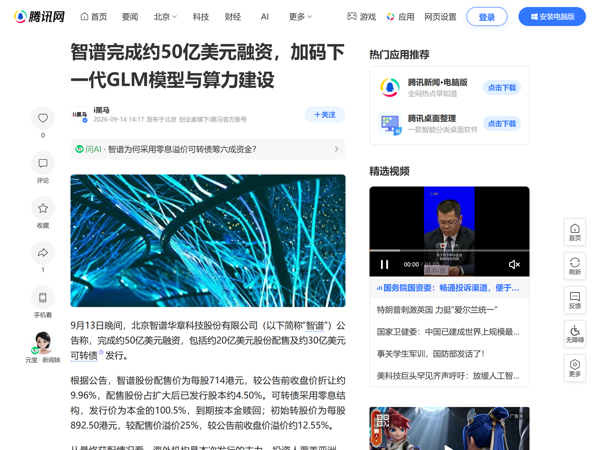
Task: Download 腾讯新闻·电脑版 via 点击下载
Action: 502,87
